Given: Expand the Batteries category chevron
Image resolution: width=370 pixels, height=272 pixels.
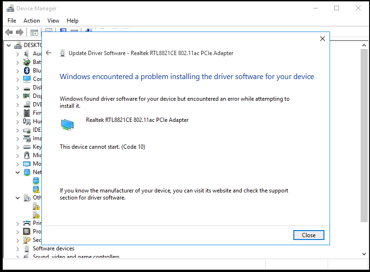Looking at the screenshot, I should point(18,62).
